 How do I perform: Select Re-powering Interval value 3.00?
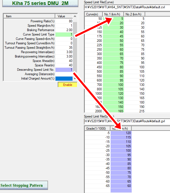tap(64, 52)
